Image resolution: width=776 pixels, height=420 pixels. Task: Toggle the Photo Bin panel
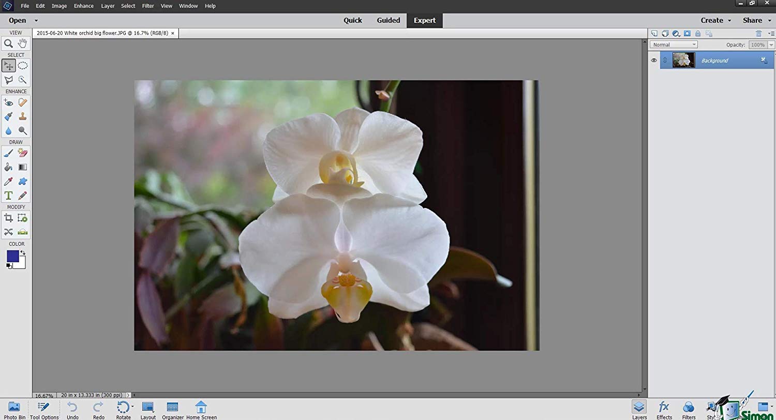14,410
